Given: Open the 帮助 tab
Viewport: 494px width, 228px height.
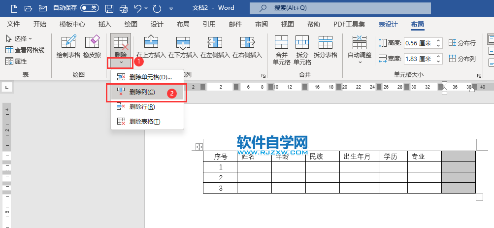Looking at the screenshot, I should [313, 24].
